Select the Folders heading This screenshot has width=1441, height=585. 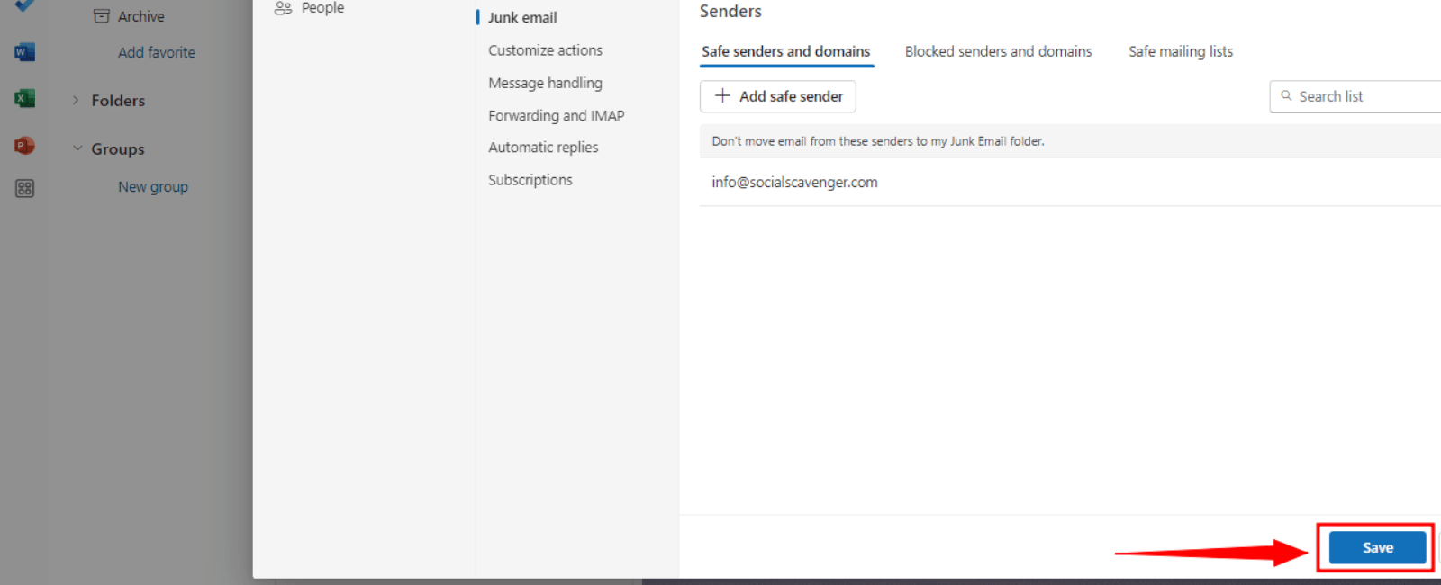(118, 100)
